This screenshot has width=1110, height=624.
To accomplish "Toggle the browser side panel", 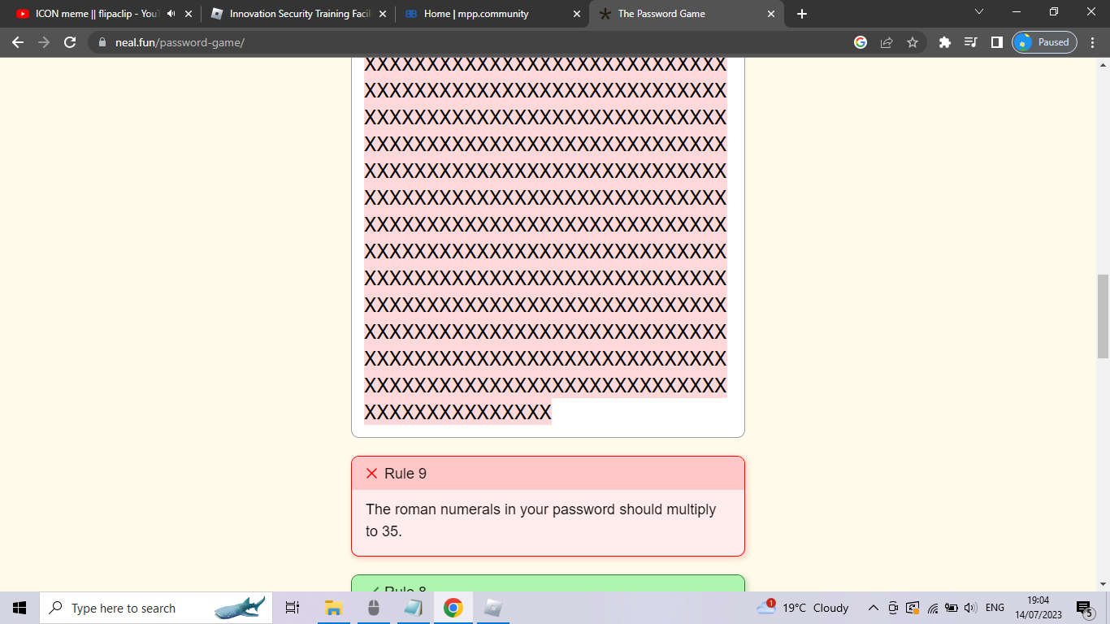I will (996, 42).
